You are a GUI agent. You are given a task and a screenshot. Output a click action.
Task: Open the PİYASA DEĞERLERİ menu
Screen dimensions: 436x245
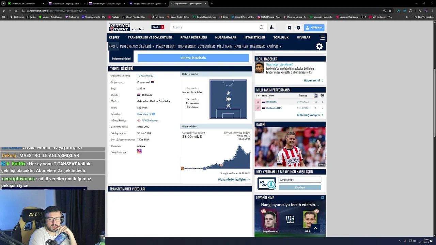click(193, 37)
